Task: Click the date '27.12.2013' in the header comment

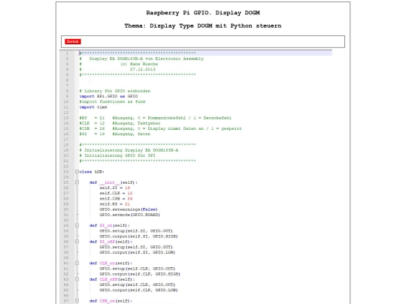Action: [143, 69]
